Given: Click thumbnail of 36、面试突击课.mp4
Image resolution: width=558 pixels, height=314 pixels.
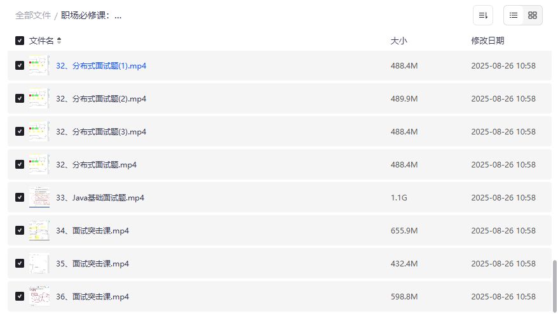Looking at the screenshot, I should tap(39, 296).
